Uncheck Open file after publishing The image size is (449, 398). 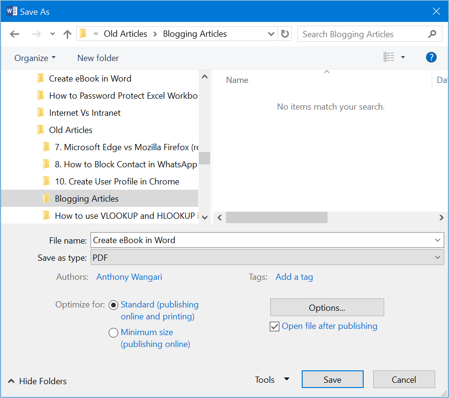click(275, 327)
